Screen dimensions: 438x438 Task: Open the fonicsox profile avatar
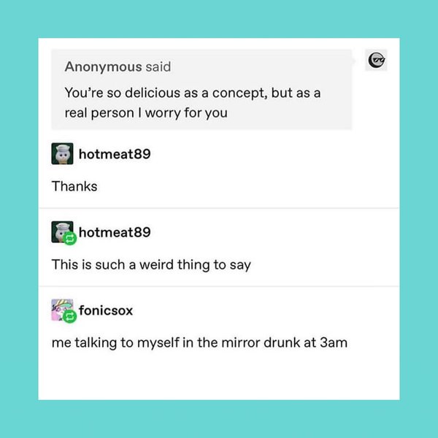[x=61, y=309]
